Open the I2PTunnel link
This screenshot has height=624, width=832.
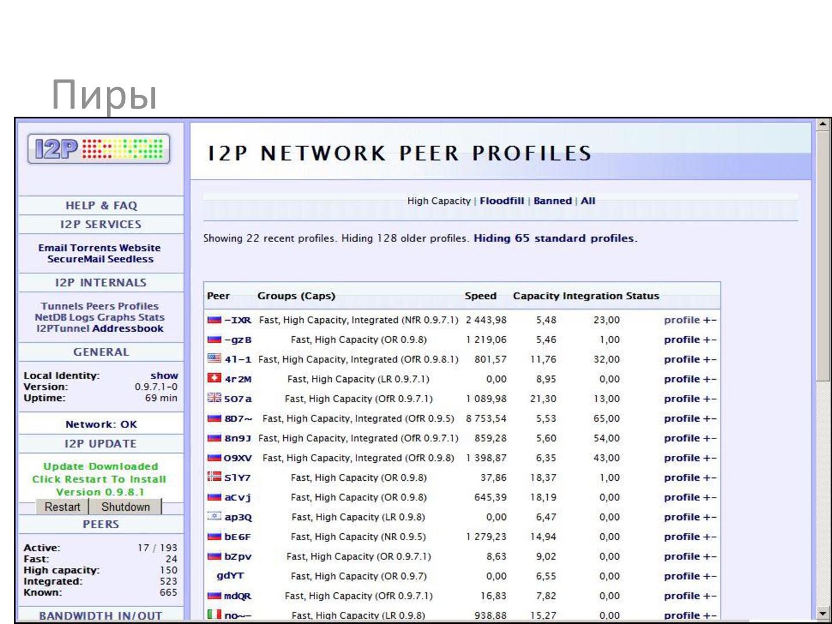click(x=62, y=328)
